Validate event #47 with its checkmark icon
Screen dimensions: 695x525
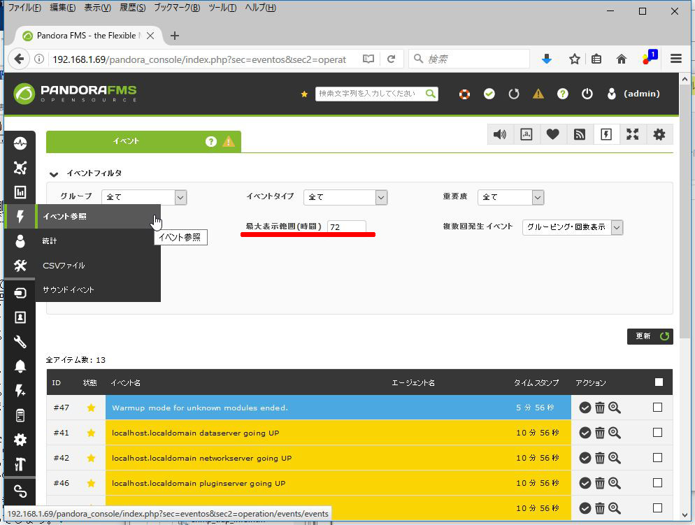(x=585, y=408)
